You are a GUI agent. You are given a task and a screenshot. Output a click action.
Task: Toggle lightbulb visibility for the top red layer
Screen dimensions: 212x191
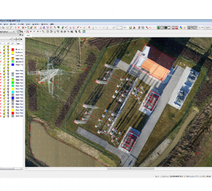point(8,49)
